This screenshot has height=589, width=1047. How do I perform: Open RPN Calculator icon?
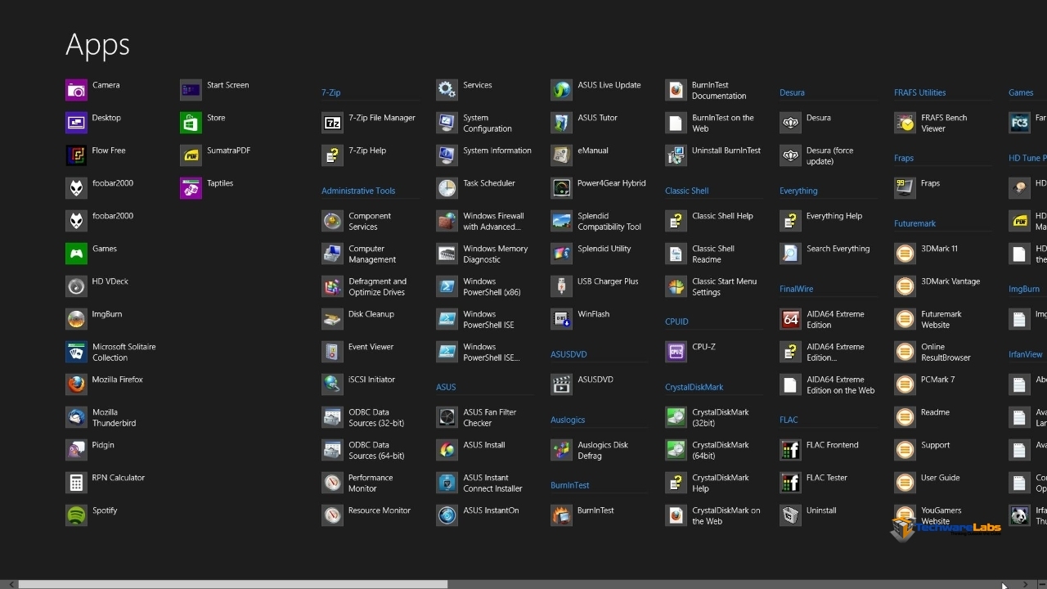click(76, 483)
